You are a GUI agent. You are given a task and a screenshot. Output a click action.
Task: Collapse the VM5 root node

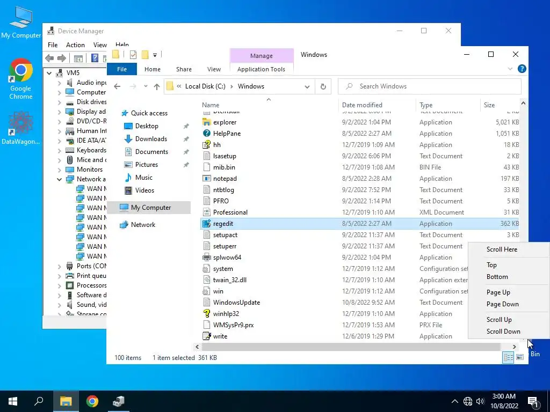pos(49,73)
